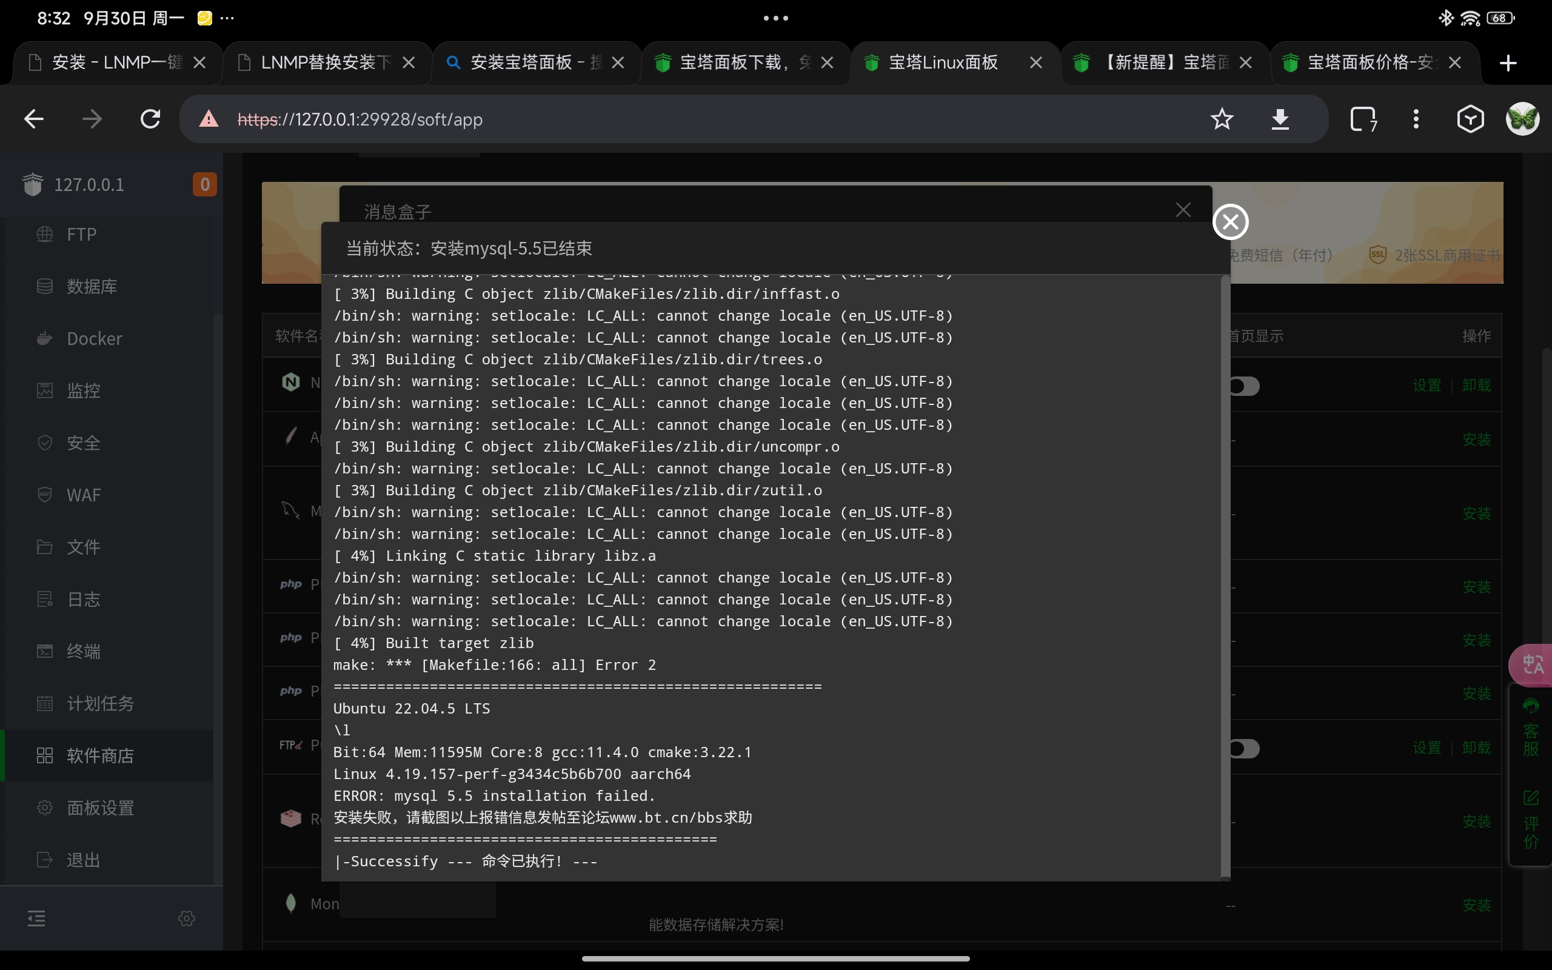Open the pink translate floating button
The image size is (1552, 970).
pyautogui.click(x=1531, y=664)
